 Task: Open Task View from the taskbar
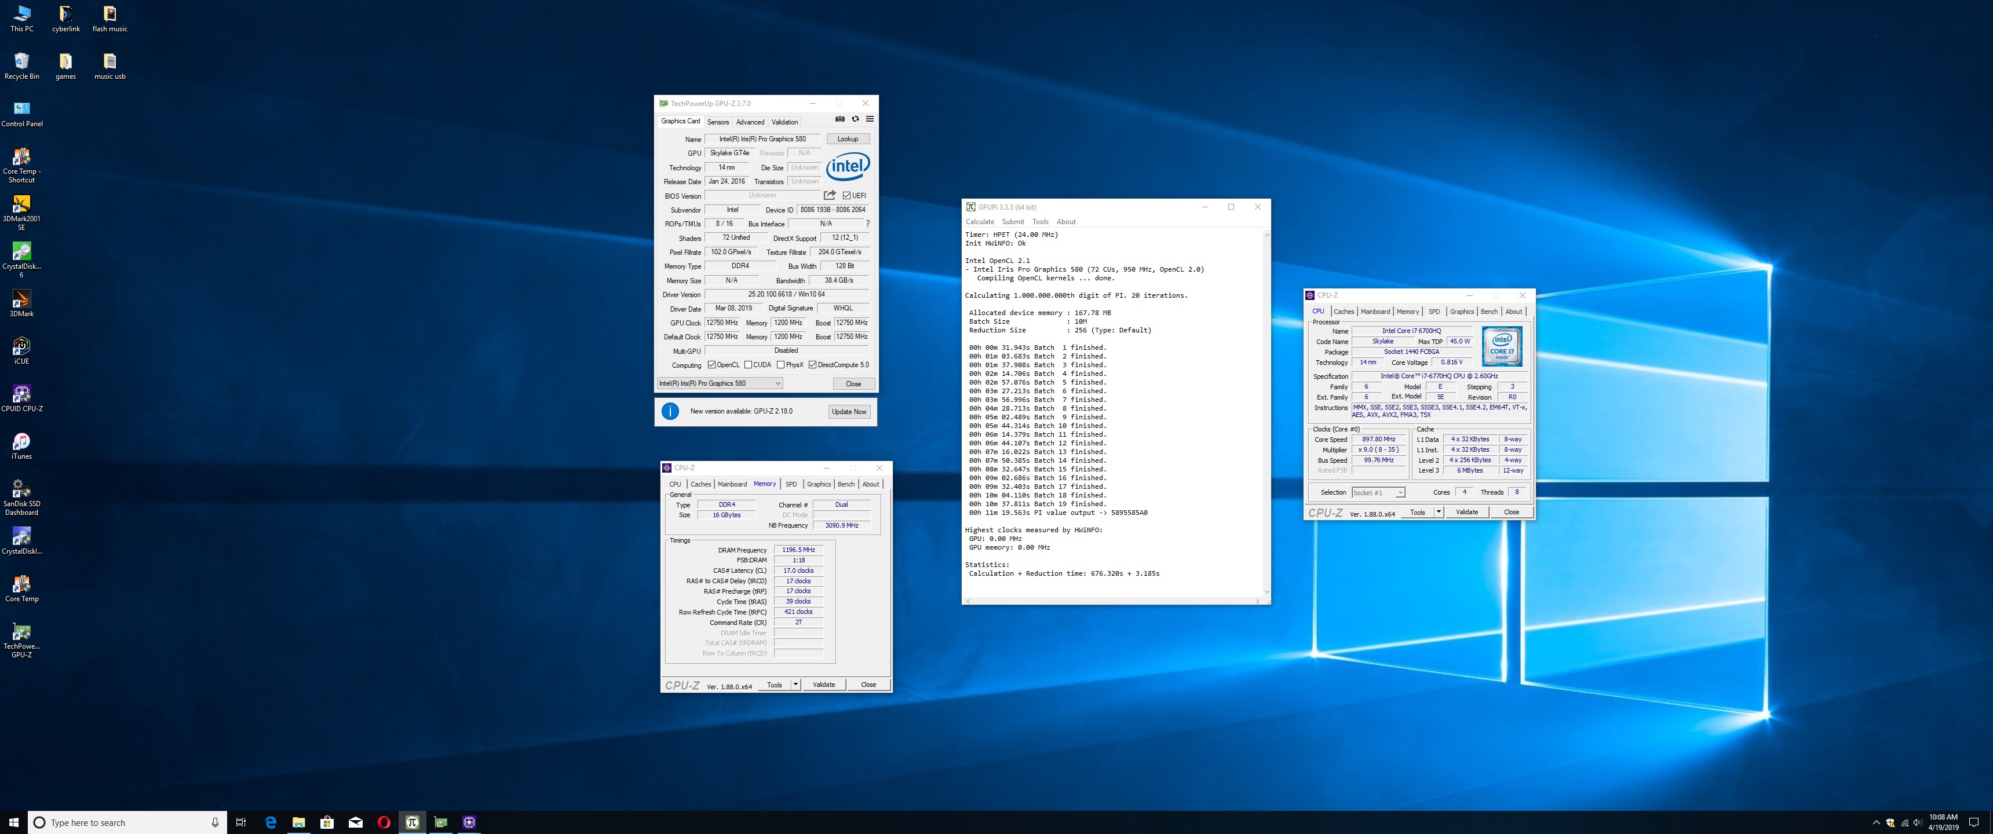[240, 822]
